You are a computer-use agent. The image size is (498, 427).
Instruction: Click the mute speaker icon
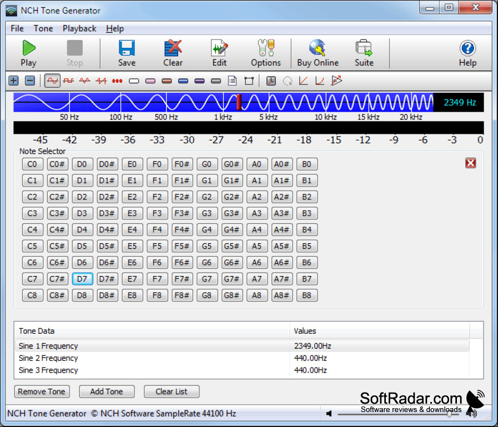click(x=329, y=413)
